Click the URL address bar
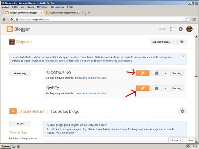This screenshot has width=199, height=149. pos(100,19)
